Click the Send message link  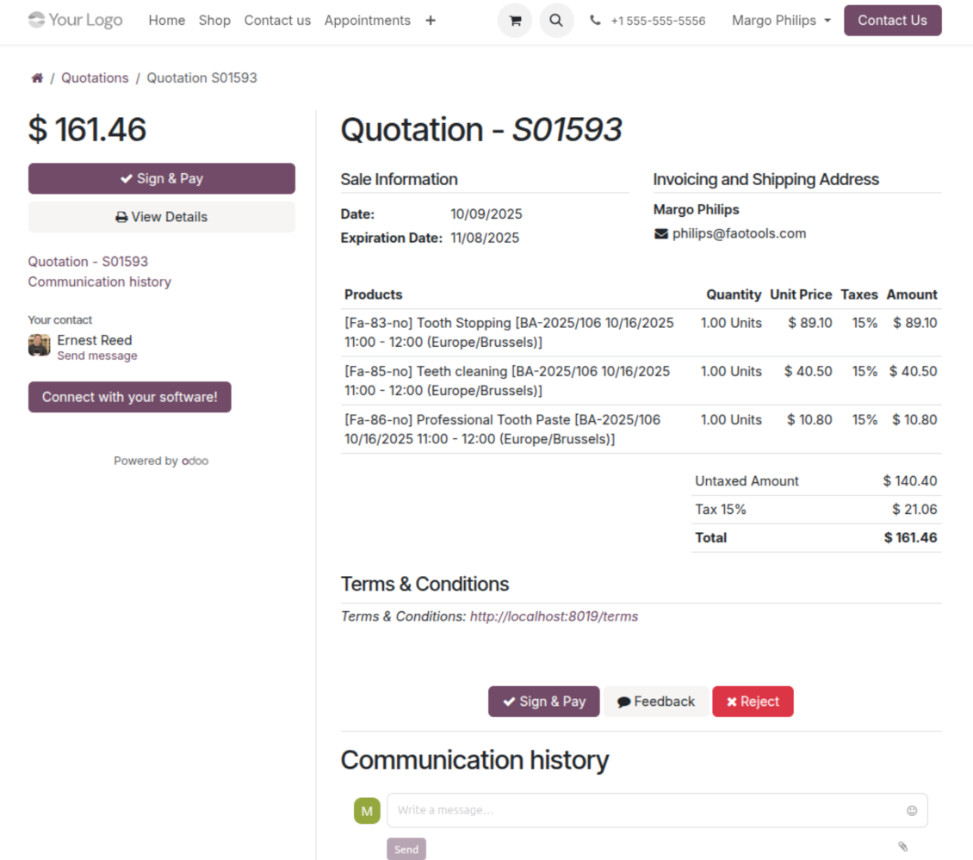click(97, 356)
